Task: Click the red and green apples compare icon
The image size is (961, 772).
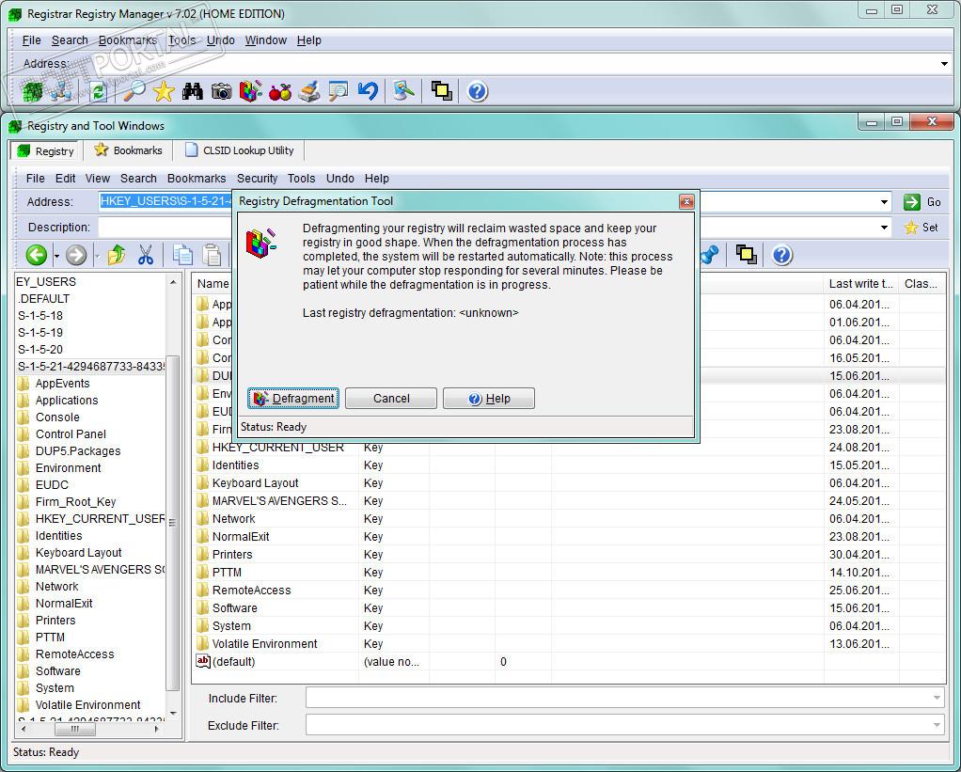Action: point(279,92)
